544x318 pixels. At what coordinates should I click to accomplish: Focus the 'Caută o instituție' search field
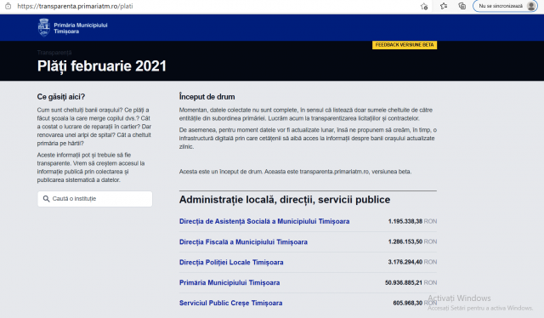click(x=94, y=199)
